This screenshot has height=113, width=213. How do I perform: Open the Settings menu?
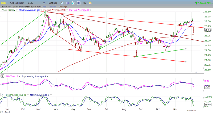click(53, 3)
